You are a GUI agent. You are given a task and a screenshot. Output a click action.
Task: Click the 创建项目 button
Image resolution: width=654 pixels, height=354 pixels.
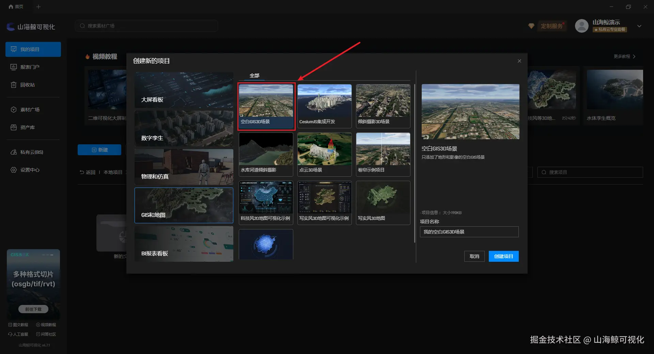click(504, 256)
